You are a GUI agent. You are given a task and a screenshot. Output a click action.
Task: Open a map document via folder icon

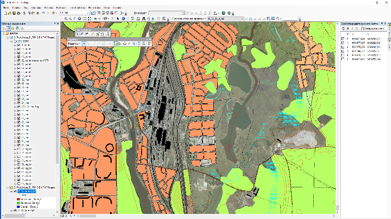pyautogui.click(x=10, y=13)
